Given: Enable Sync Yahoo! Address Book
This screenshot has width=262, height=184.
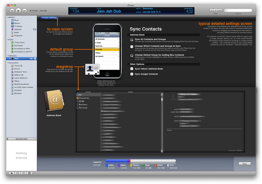Looking at the screenshot, I should (132, 69).
